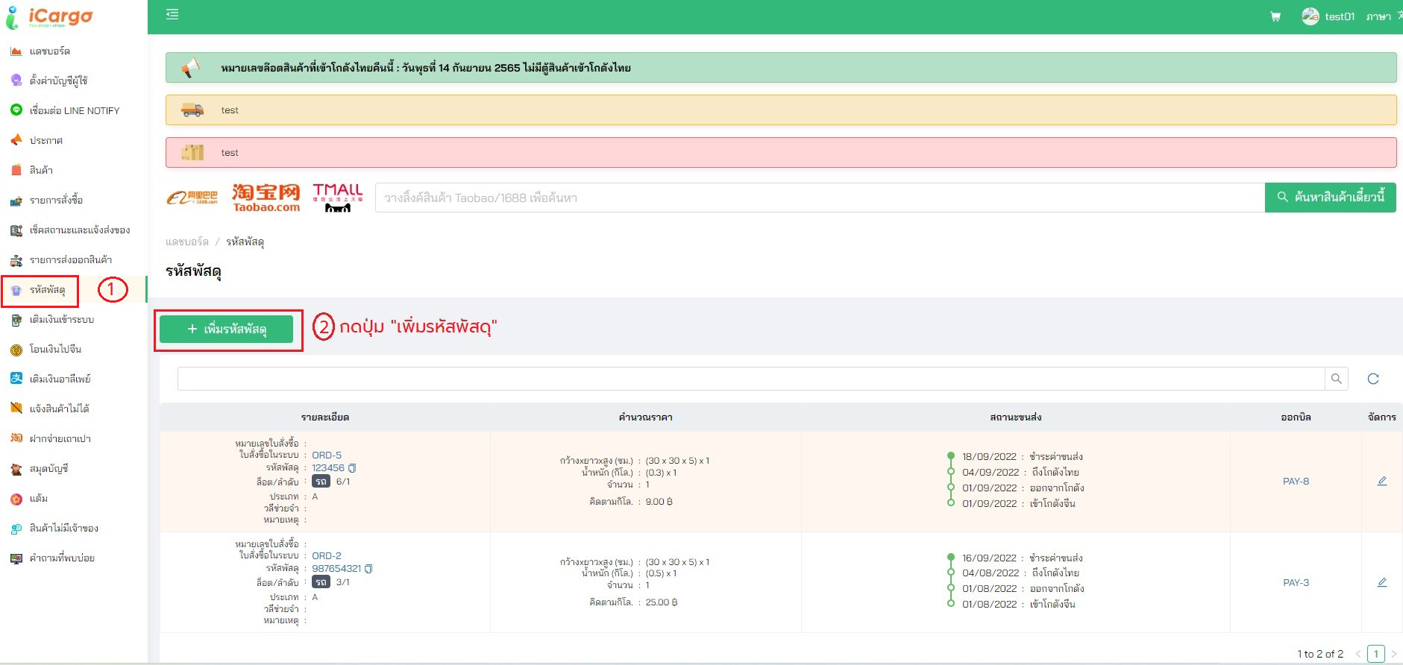Open bill PAY-8
The image size is (1403, 665).
point(1296,481)
